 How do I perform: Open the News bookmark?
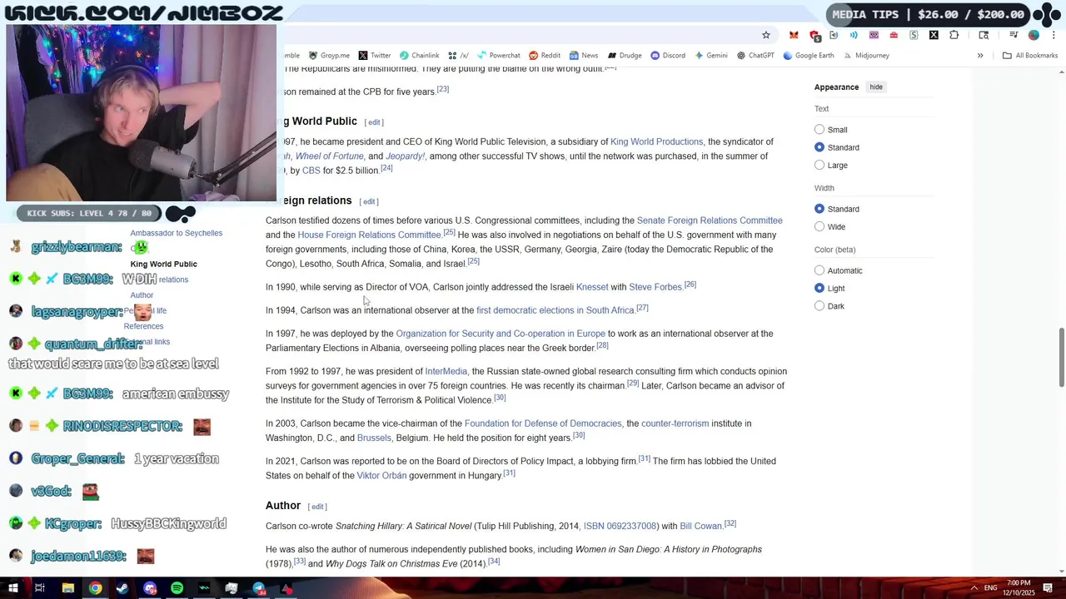[x=584, y=56]
